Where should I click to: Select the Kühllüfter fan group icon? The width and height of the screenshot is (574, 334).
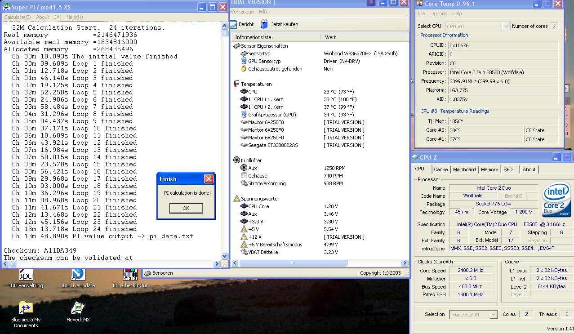237,160
